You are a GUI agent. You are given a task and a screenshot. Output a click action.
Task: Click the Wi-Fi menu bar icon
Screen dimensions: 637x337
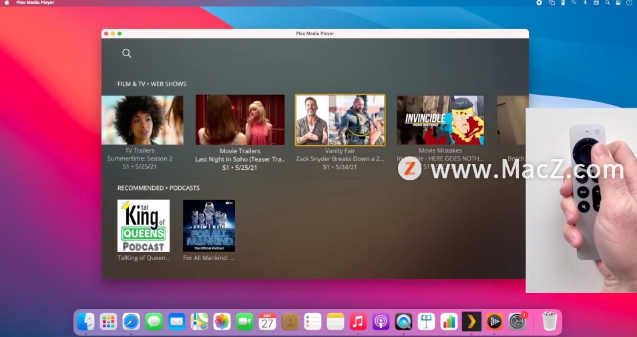tap(574, 3)
